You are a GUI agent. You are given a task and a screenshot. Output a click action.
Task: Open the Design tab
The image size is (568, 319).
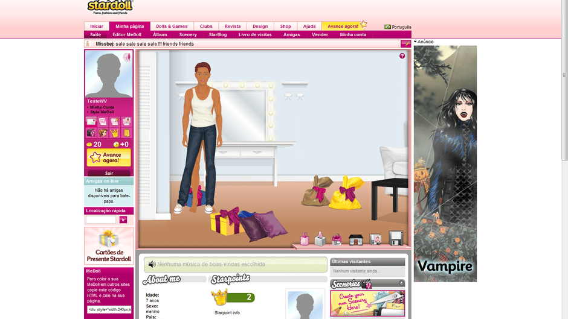pyautogui.click(x=260, y=26)
